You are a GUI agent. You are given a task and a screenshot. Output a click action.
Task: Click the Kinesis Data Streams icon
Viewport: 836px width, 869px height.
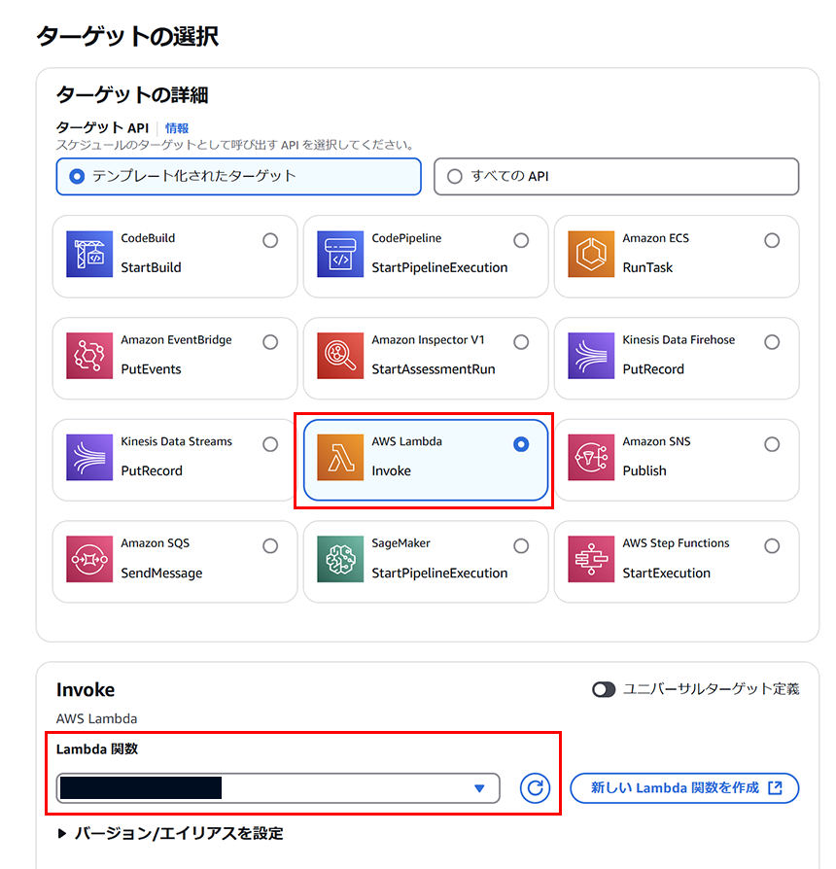click(x=89, y=457)
